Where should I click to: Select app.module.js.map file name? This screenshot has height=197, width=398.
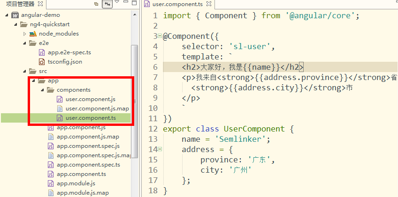83,193
